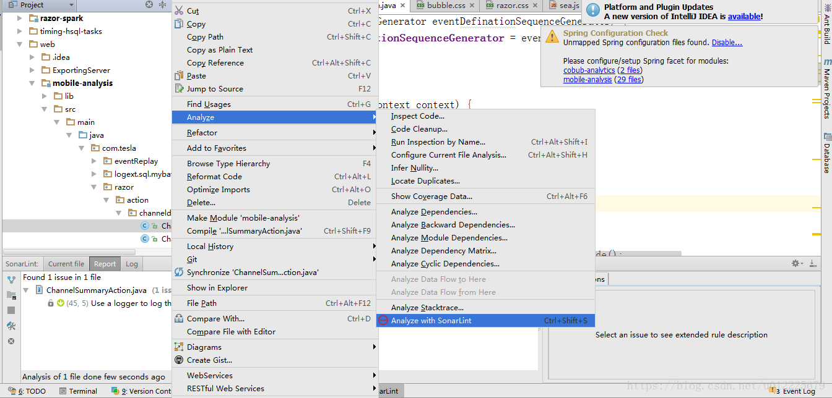Switch to SonarLint Log tab
The height and width of the screenshot is (398, 832).
coord(132,263)
